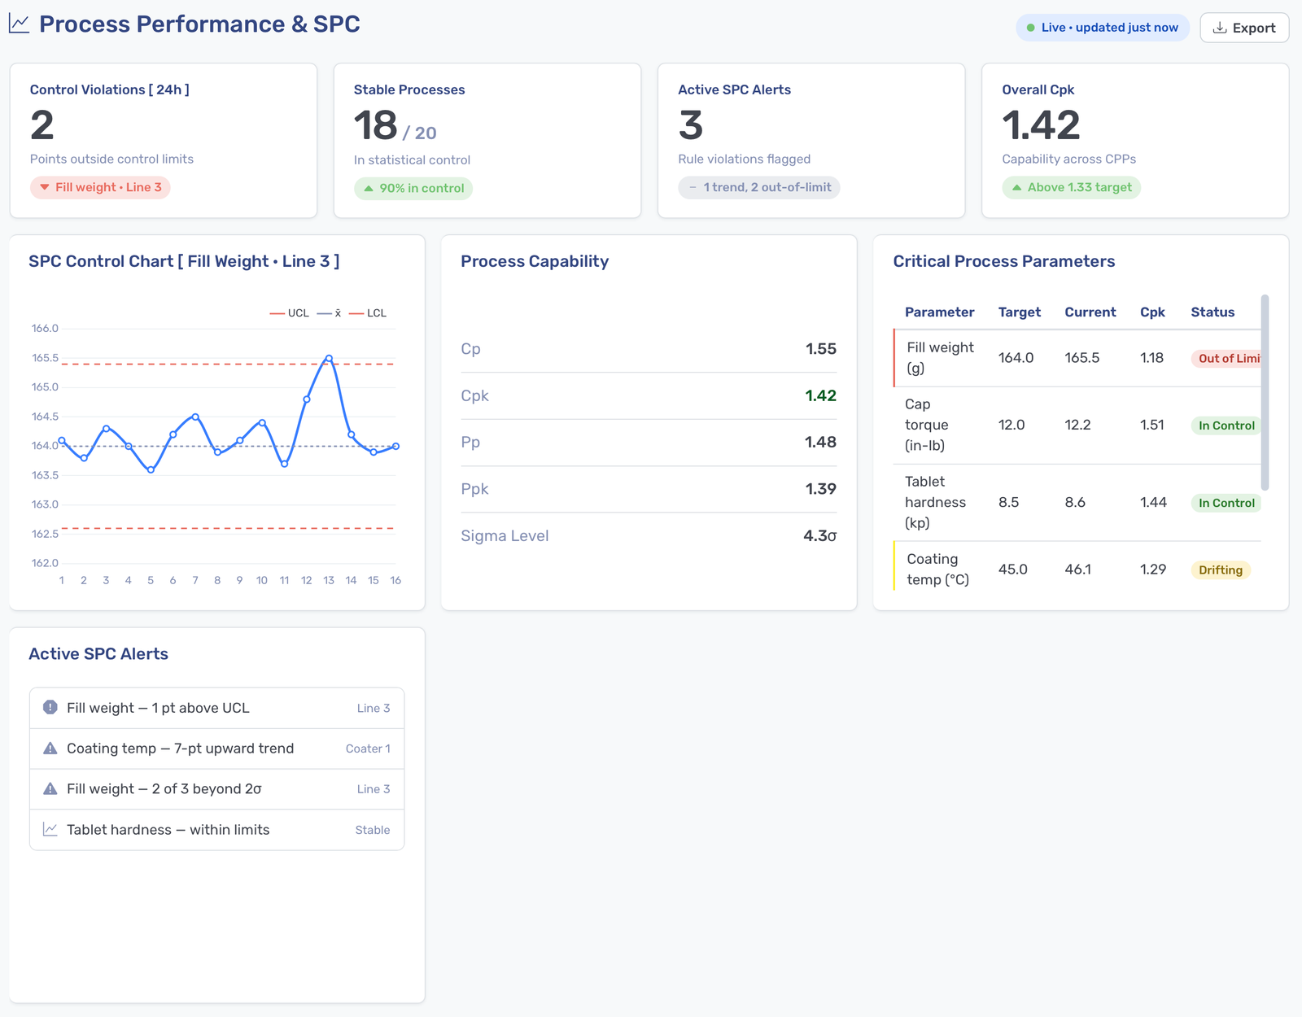Open the 'Coating temp — 7-pt upward trend' alert

(216, 749)
